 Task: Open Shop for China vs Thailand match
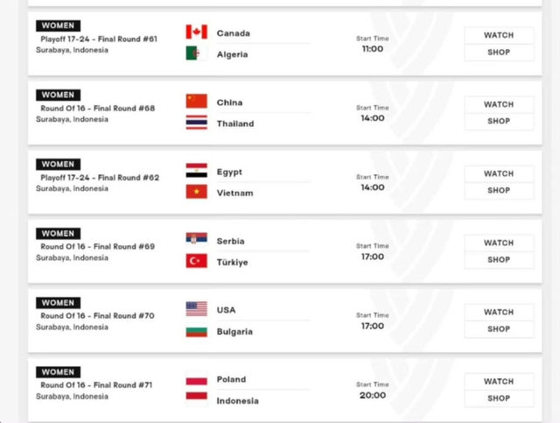(499, 121)
